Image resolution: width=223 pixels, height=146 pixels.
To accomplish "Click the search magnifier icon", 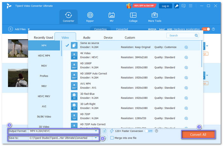I will click(x=196, y=35).
